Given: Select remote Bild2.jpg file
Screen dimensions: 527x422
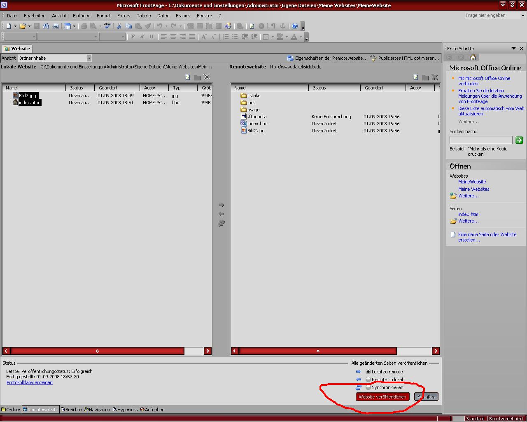Looking at the screenshot, I should tap(253, 131).
